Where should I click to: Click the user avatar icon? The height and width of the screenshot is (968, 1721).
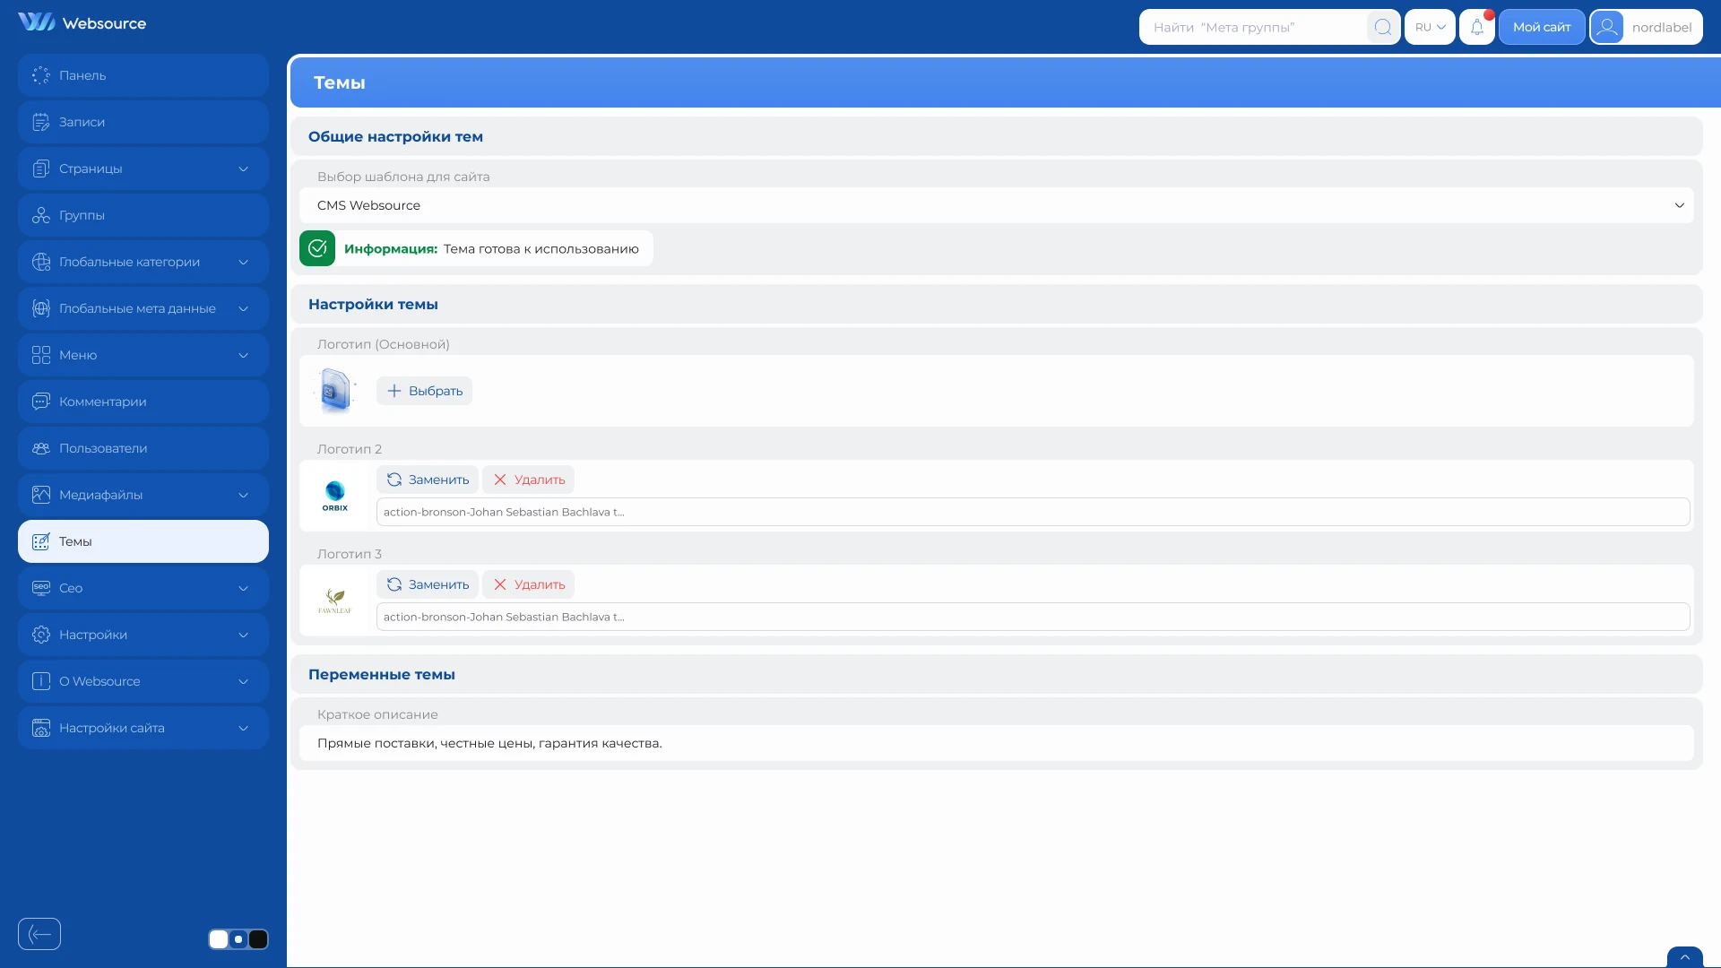[x=1607, y=27]
